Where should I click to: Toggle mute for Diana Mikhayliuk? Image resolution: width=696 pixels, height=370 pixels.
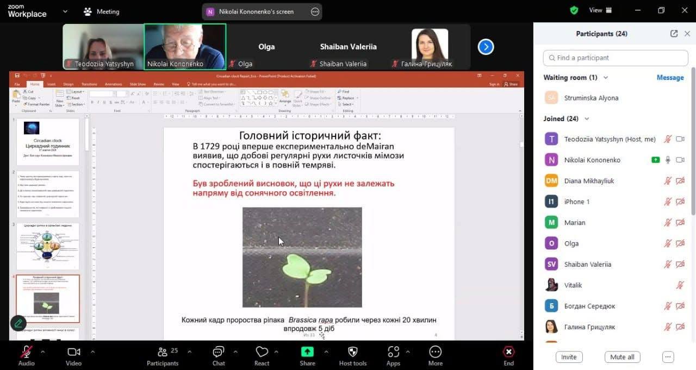click(668, 181)
